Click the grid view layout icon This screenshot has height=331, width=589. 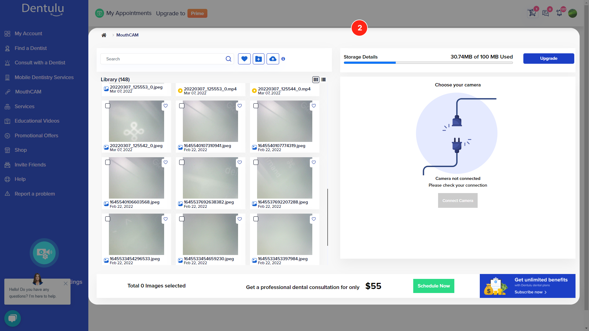316,80
